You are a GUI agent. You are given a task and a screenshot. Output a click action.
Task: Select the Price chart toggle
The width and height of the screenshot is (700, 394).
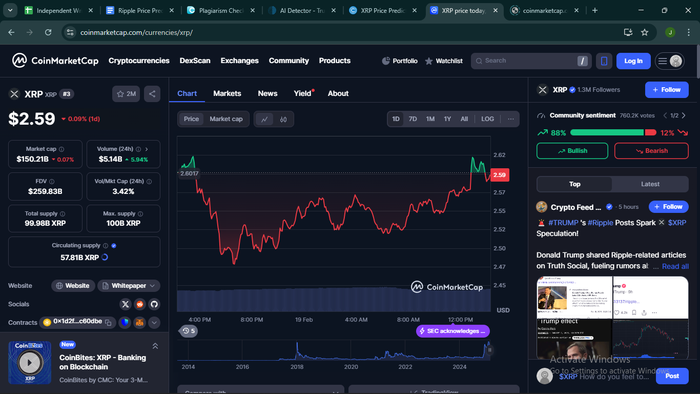191,119
